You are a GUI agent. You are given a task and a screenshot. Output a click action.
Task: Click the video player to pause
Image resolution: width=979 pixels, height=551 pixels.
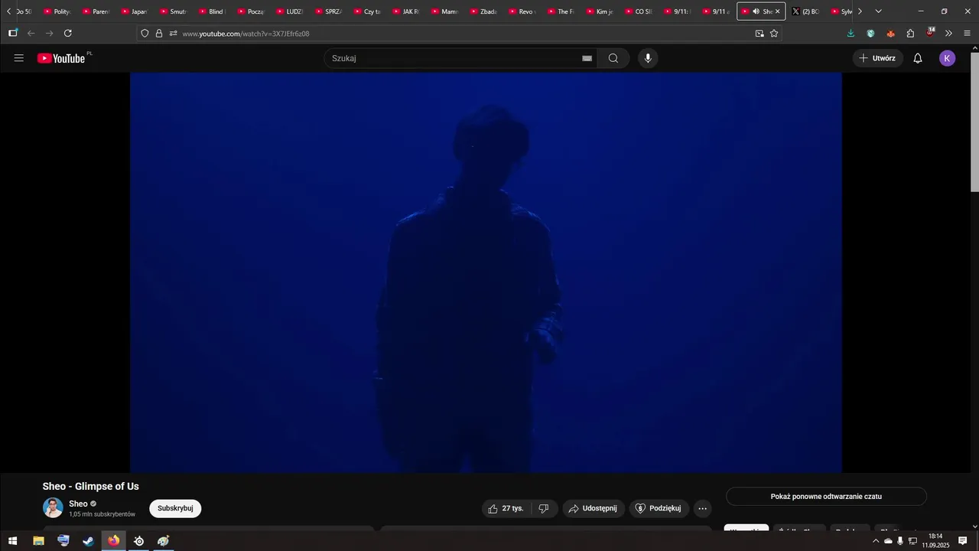pos(486,272)
